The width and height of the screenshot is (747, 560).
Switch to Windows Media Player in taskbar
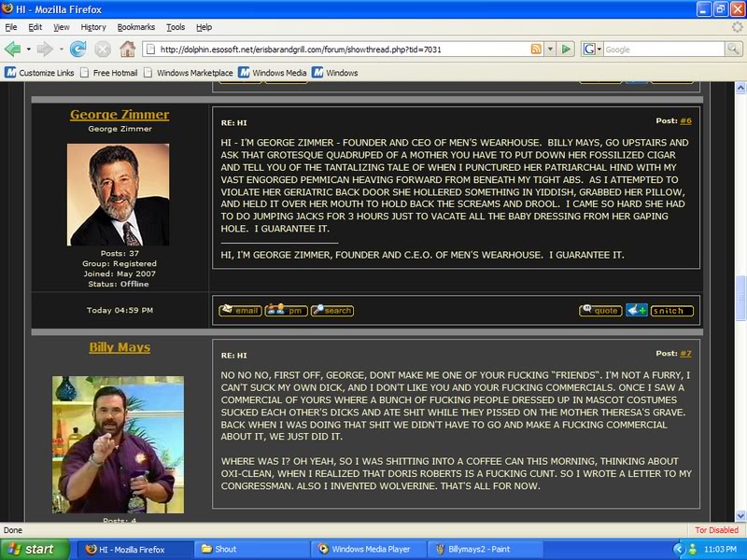coord(369,549)
